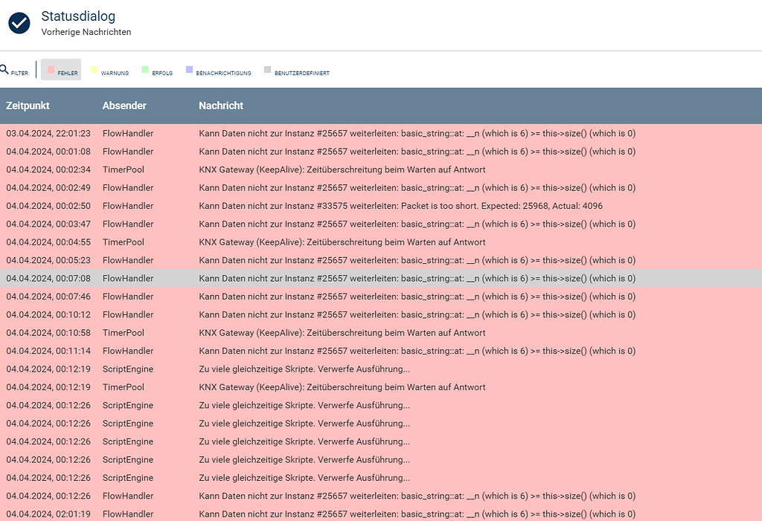Disable the FEHLER message filter
This screenshot has width=762, height=521.
pos(61,70)
